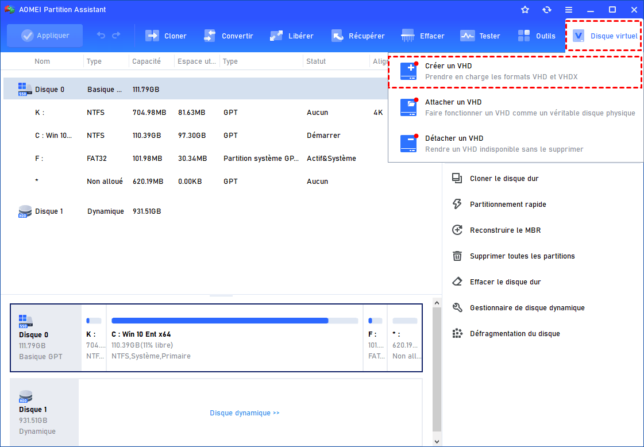Select Gestionnaire de disque dynamique option
This screenshot has width=644, height=447.
pos(527,308)
